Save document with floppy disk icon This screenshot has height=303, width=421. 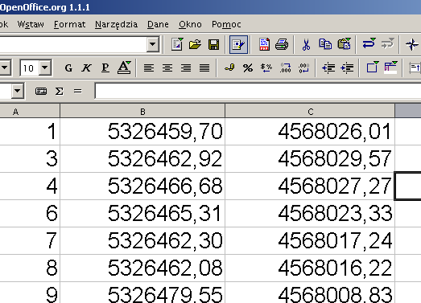(214, 44)
